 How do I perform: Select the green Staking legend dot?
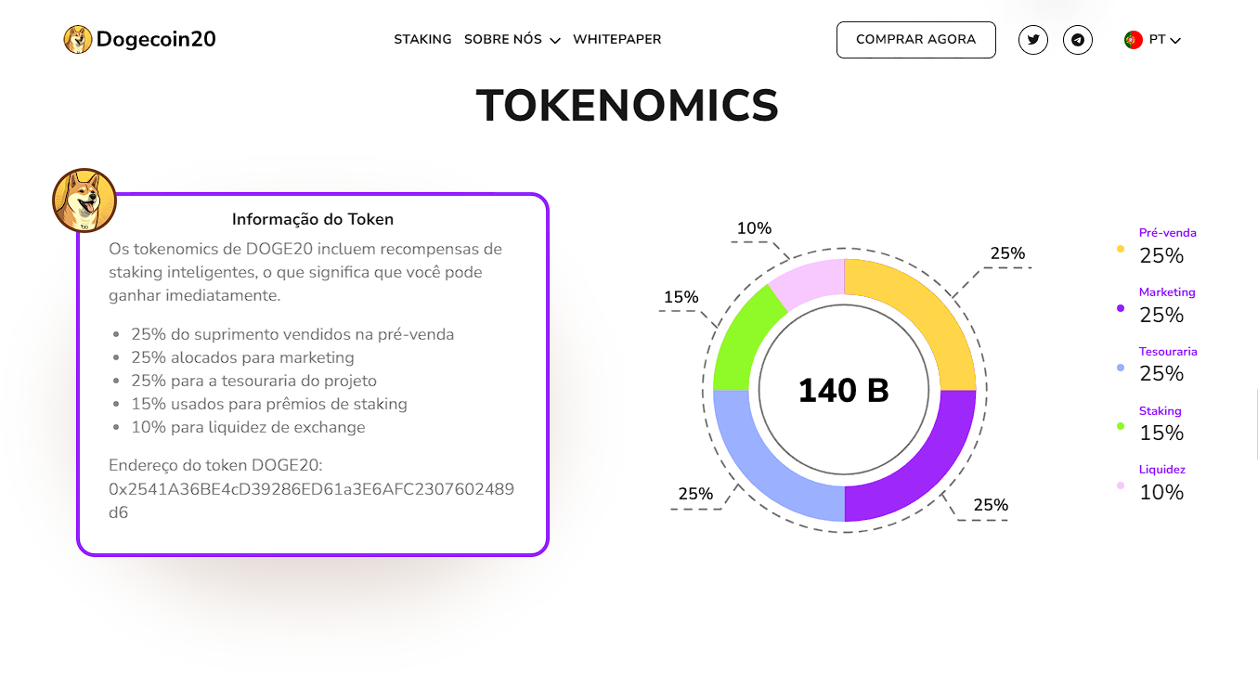click(x=1120, y=426)
